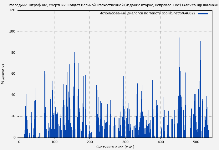Click the coollib.net/b/646822 text in legend
This screenshot has width=219, height=150.
point(178,13)
